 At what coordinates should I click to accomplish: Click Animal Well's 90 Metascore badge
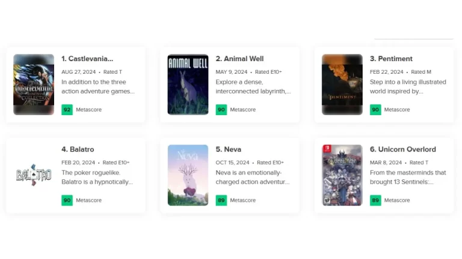click(221, 110)
